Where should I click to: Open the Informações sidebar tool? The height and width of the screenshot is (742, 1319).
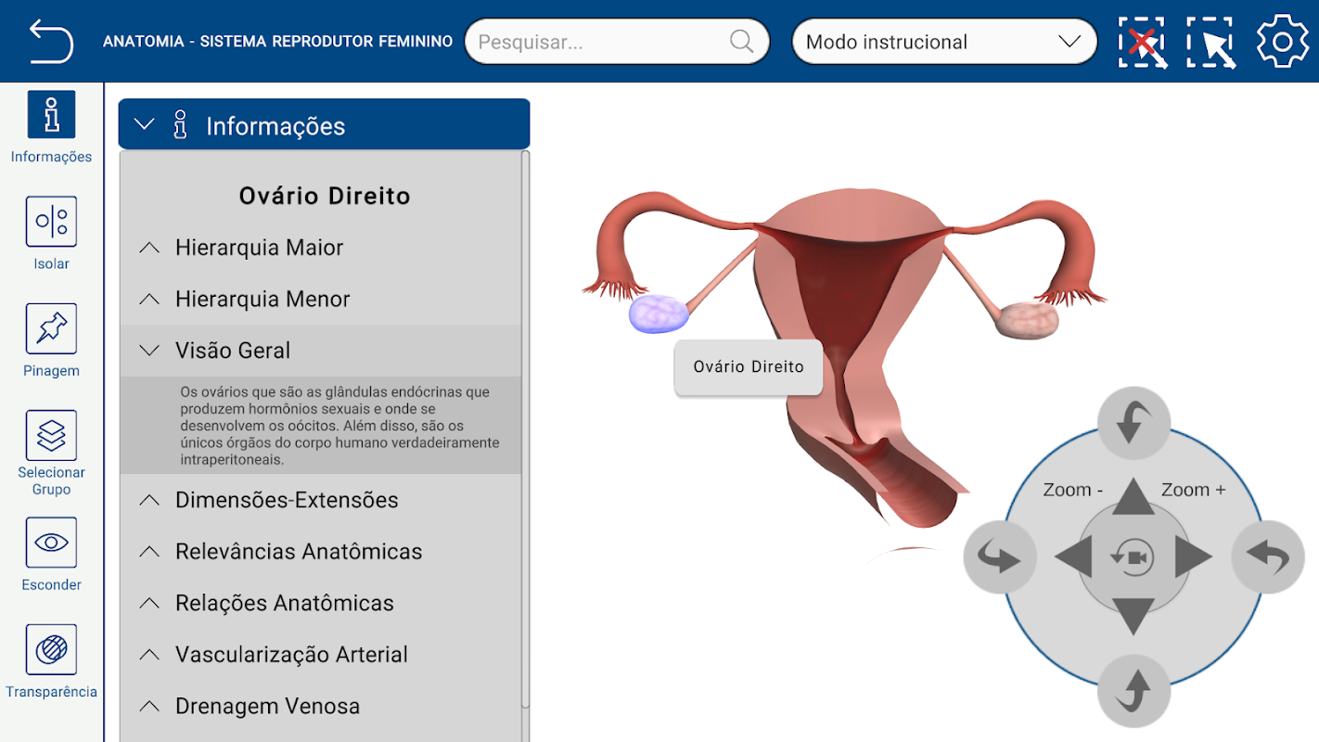(51, 127)
